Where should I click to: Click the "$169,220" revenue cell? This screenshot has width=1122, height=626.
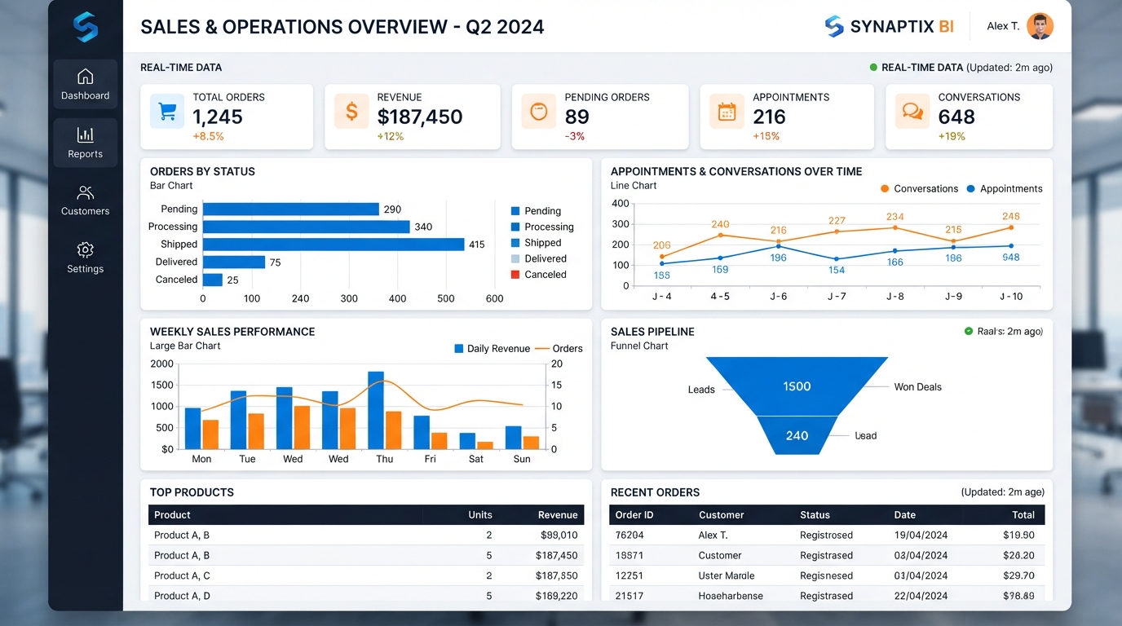[x=557, y=596]
